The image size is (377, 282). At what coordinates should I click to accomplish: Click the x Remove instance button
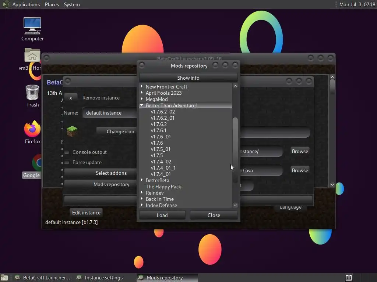[x=71, y=98]
